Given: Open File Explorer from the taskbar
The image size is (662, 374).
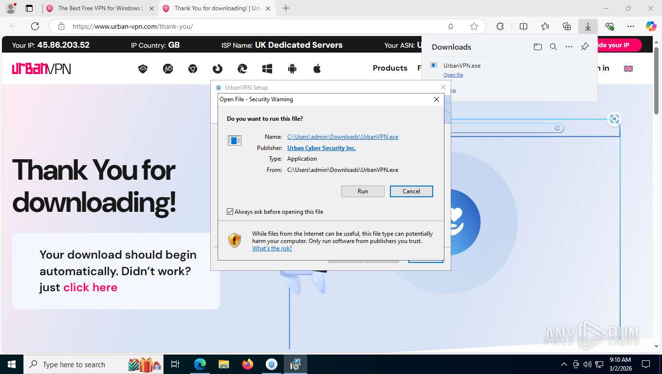Looking at the screenshot, I should 223,364.
